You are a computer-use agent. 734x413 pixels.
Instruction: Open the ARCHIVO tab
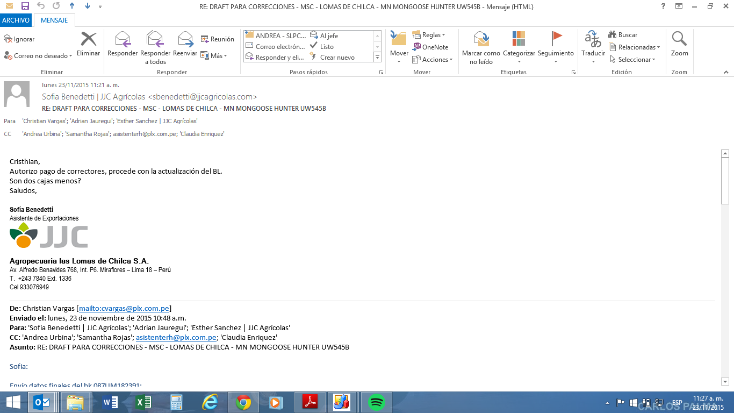(x=16, y=20)
